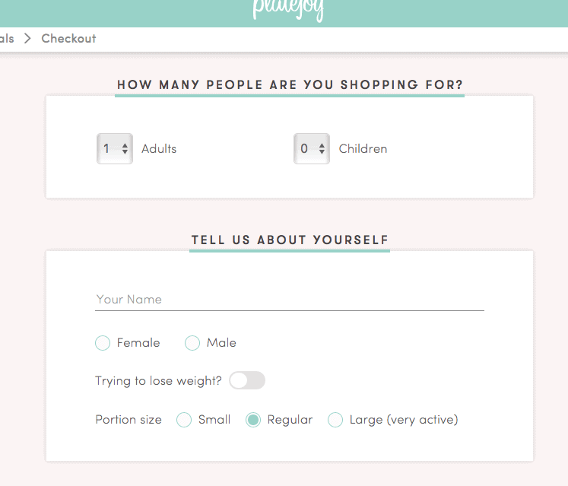Click the Regular portion label text
Image resolution: width=568 pixels, height=486 pixels.
[290, 420]
